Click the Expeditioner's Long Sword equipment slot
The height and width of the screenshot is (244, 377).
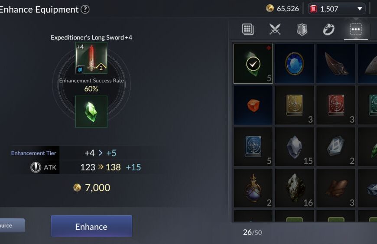(91, 58)
